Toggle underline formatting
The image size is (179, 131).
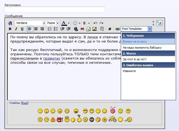[x=22, y=29]
